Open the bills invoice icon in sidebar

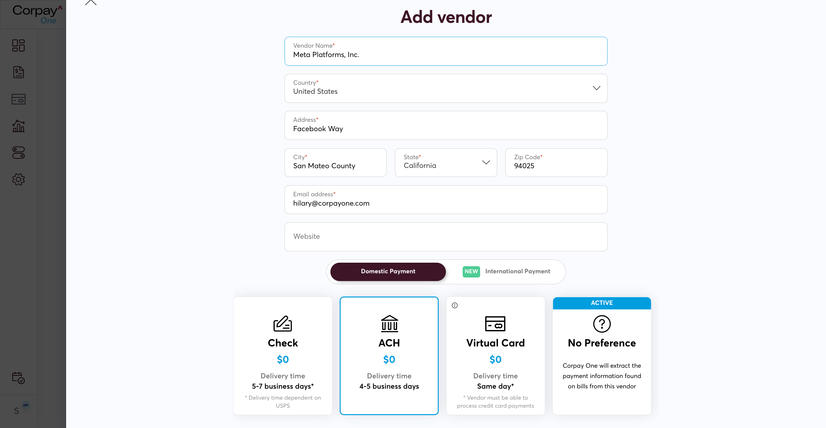(x=18, y=72)
